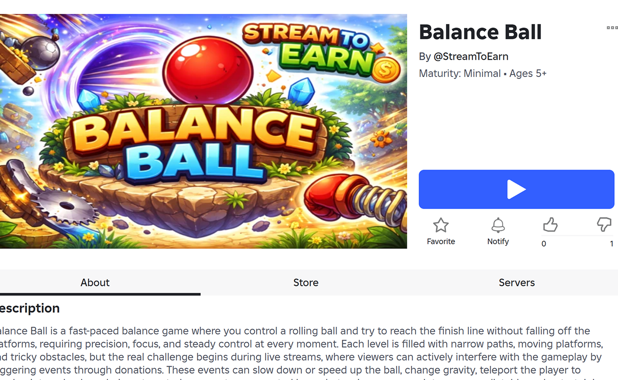This screenshot has width=618, height=380.
Task: Click the Description section heading
Action: click(x=29, y=308)
